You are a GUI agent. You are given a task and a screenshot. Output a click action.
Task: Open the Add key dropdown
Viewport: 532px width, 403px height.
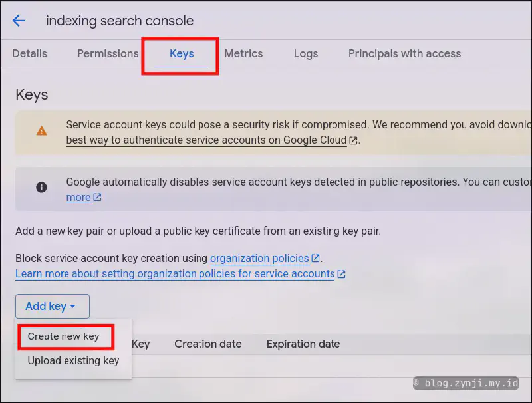52,306
